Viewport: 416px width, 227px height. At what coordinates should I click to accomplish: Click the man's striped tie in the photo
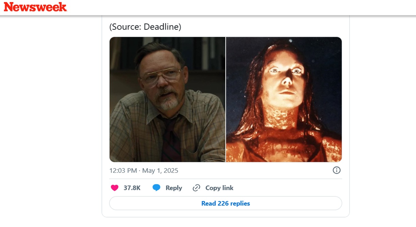point(170,140)
